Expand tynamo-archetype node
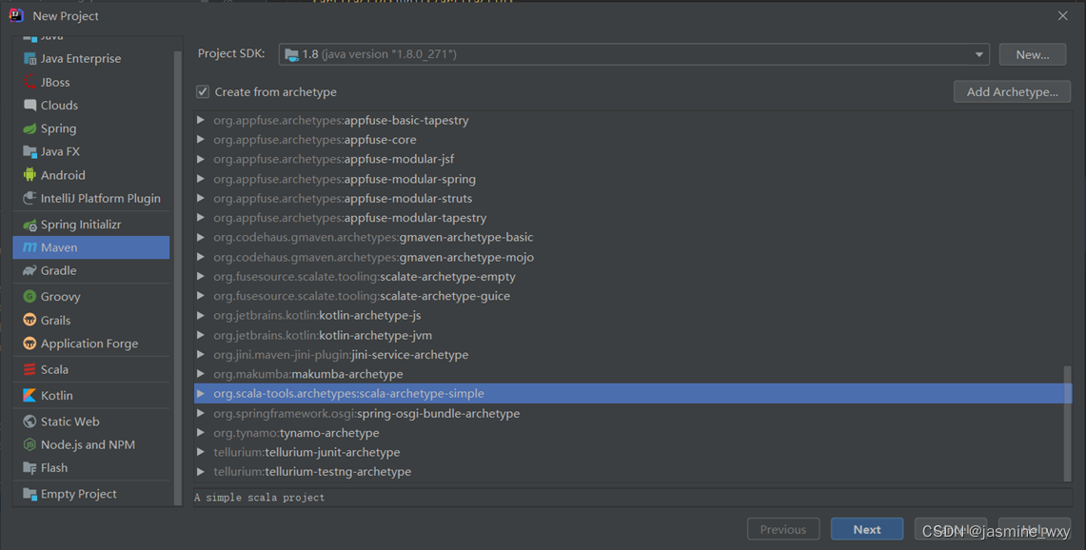This screenshot has height=550, width=1086. tap(201, 432)
